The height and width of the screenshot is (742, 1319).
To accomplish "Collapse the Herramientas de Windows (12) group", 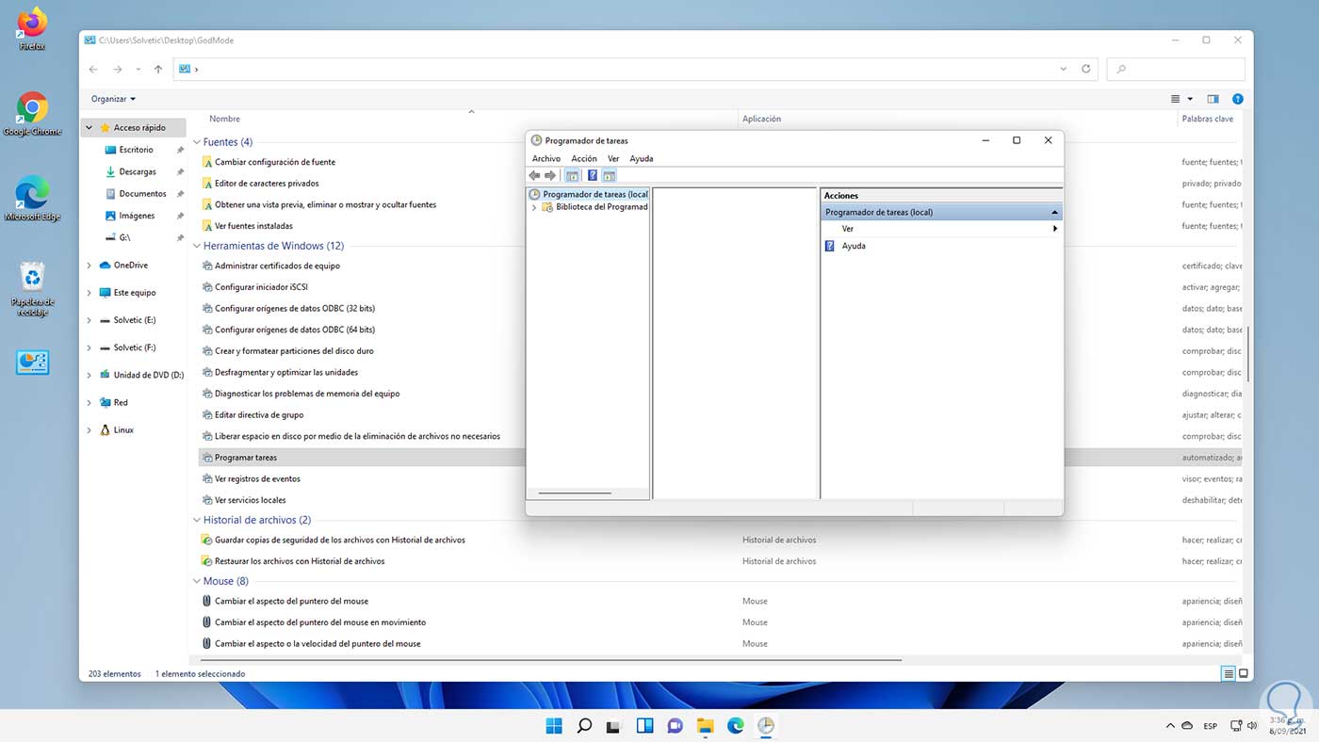I will click(x=197, y=246).
